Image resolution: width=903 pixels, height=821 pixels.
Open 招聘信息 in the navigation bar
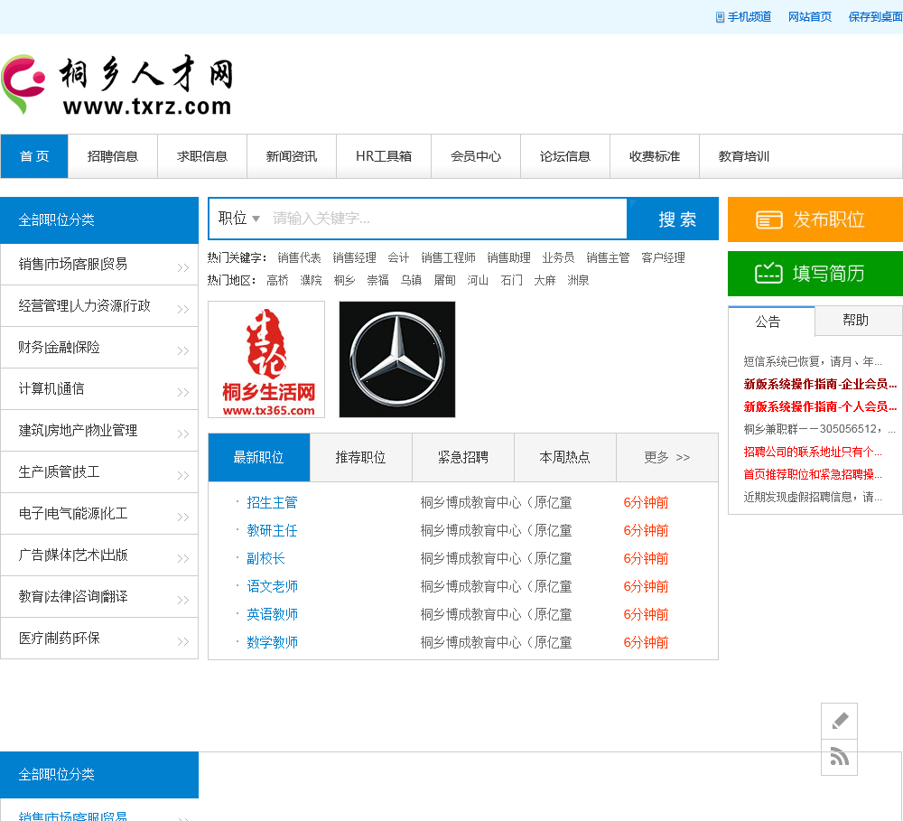(x=113, y=156)
